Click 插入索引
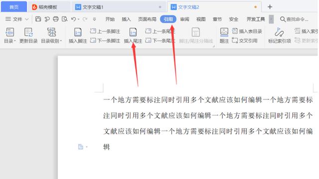Screen dimensions: 319x179 [x=306, y=31]
